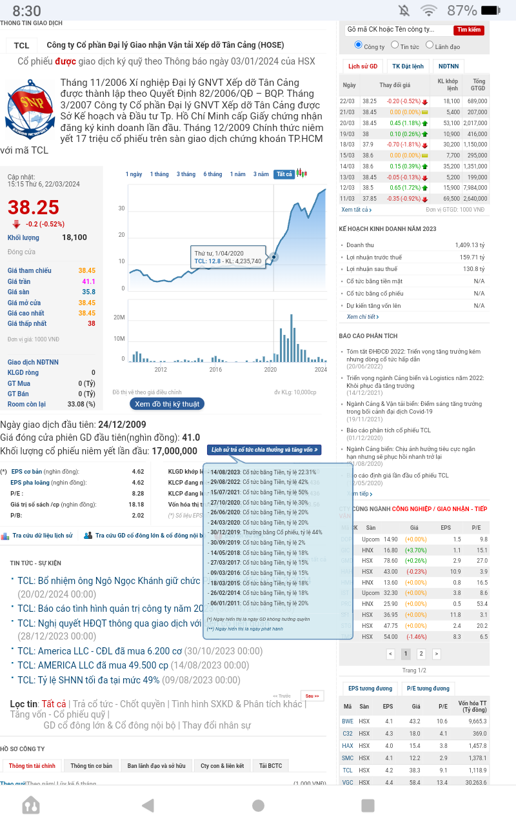This screenshot has height=826, width=516.
Task: Switch to the "TK Đặt lệnh" tab
Action: point(408,66)
